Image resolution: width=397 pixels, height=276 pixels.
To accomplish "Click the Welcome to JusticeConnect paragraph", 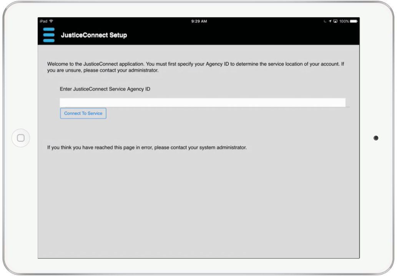I will point(196,67).
